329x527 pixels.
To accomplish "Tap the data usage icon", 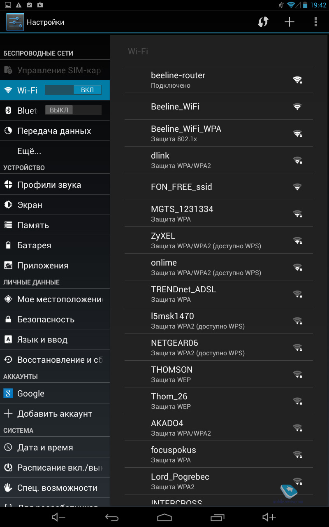I will point(8,131).
